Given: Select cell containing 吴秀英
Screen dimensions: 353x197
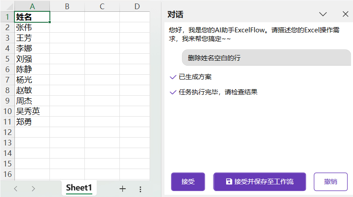Looking at the screenshot, I should click(x=32, y=111).
